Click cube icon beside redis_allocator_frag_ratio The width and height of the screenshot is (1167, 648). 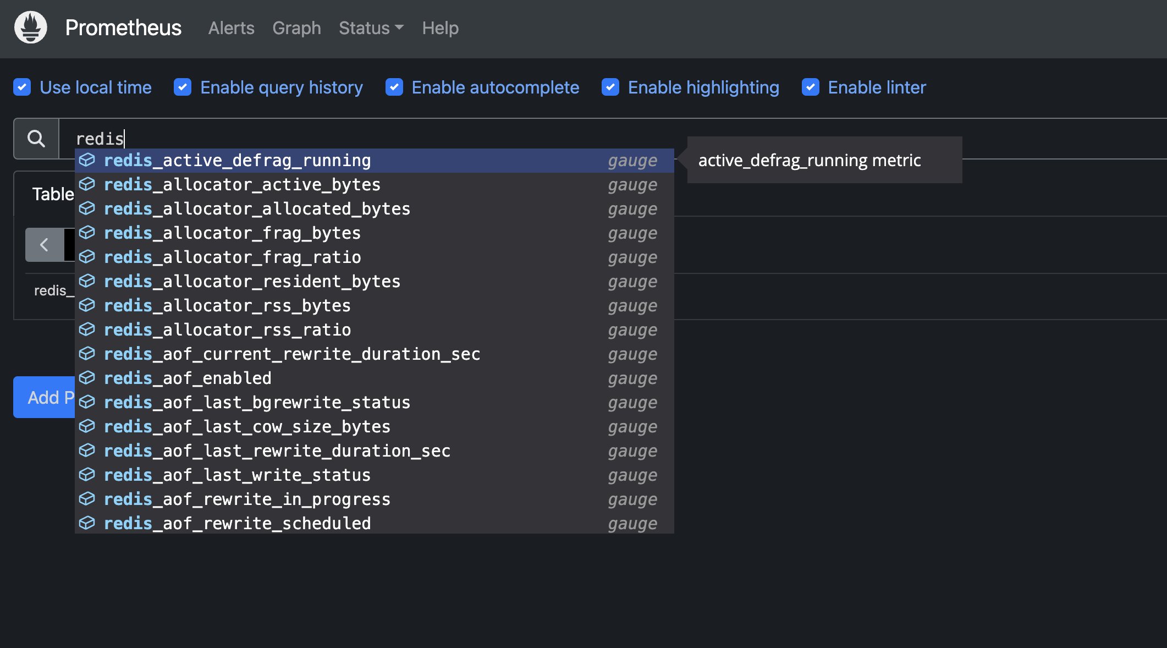[x=87, y=257]
